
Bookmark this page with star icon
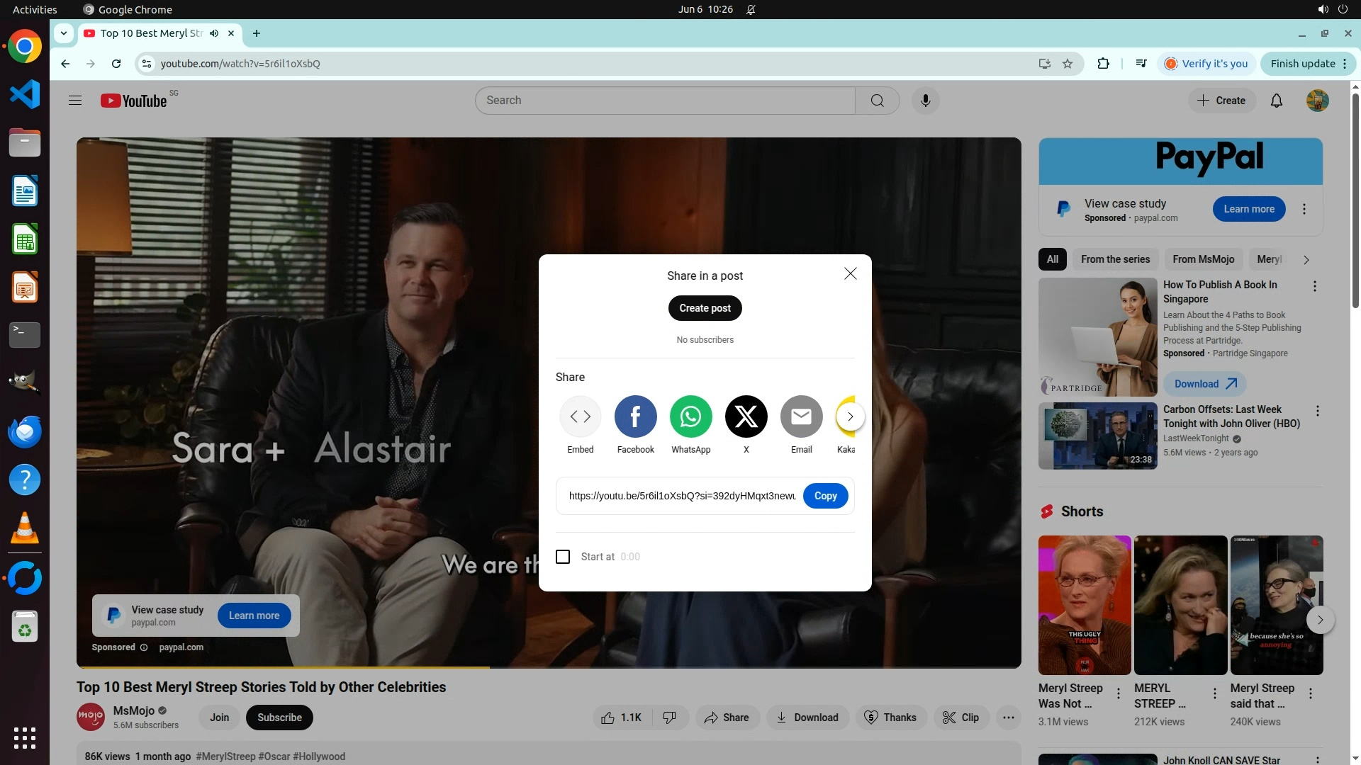(1068, 64)
